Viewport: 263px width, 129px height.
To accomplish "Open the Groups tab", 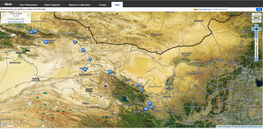I will 103,5.
